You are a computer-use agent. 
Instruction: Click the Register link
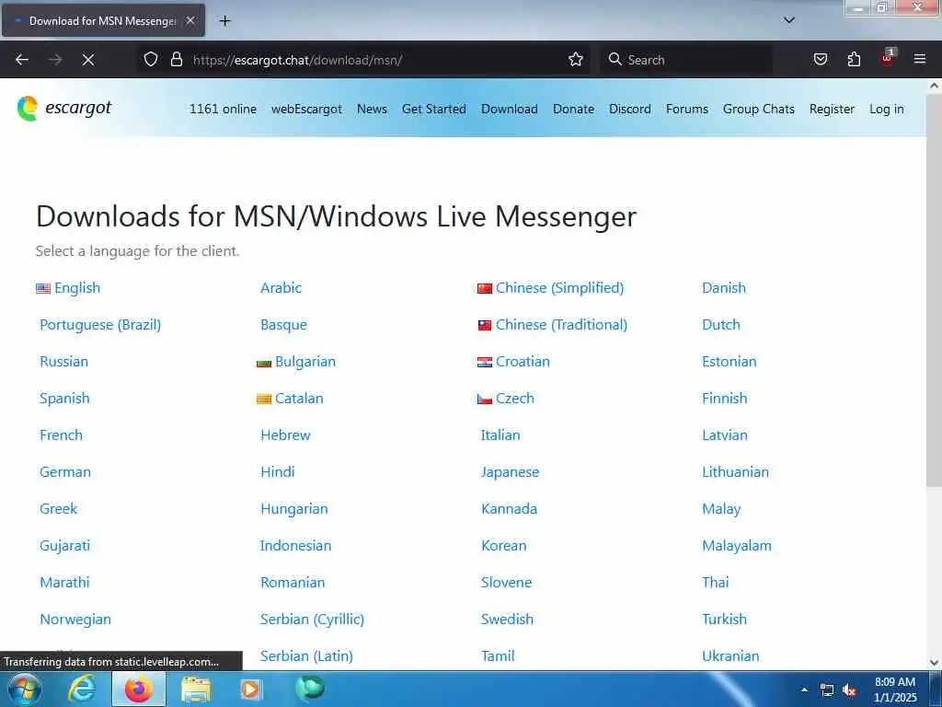832,109
